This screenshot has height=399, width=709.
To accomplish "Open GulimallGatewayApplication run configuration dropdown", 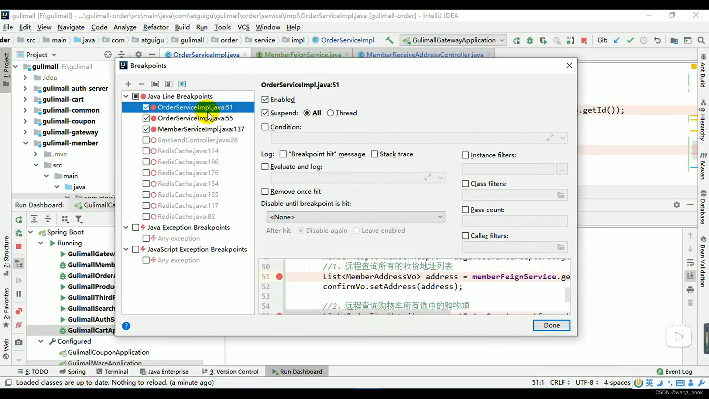I will coord(453,40).
